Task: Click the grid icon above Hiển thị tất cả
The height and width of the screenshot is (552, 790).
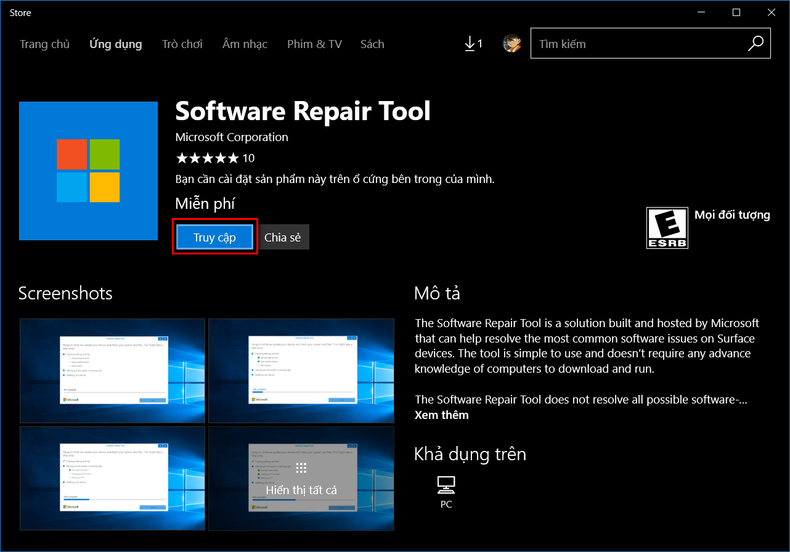Action: [x=301, y=468]
